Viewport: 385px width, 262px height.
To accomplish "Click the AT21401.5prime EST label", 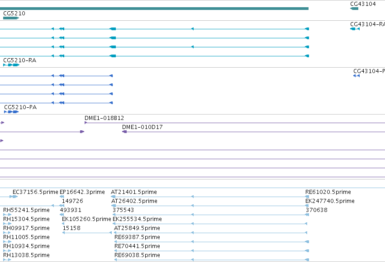I will click(x=134, y=192).
